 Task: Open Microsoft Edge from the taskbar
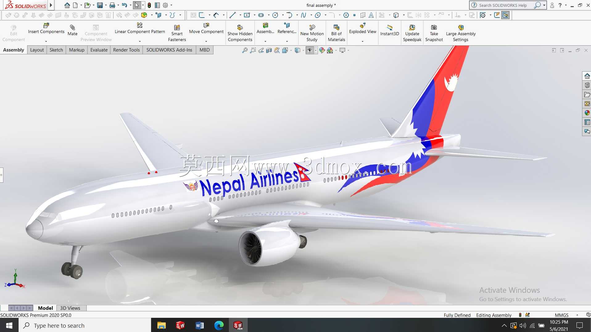pyautogui.click(x=219, y=325)
